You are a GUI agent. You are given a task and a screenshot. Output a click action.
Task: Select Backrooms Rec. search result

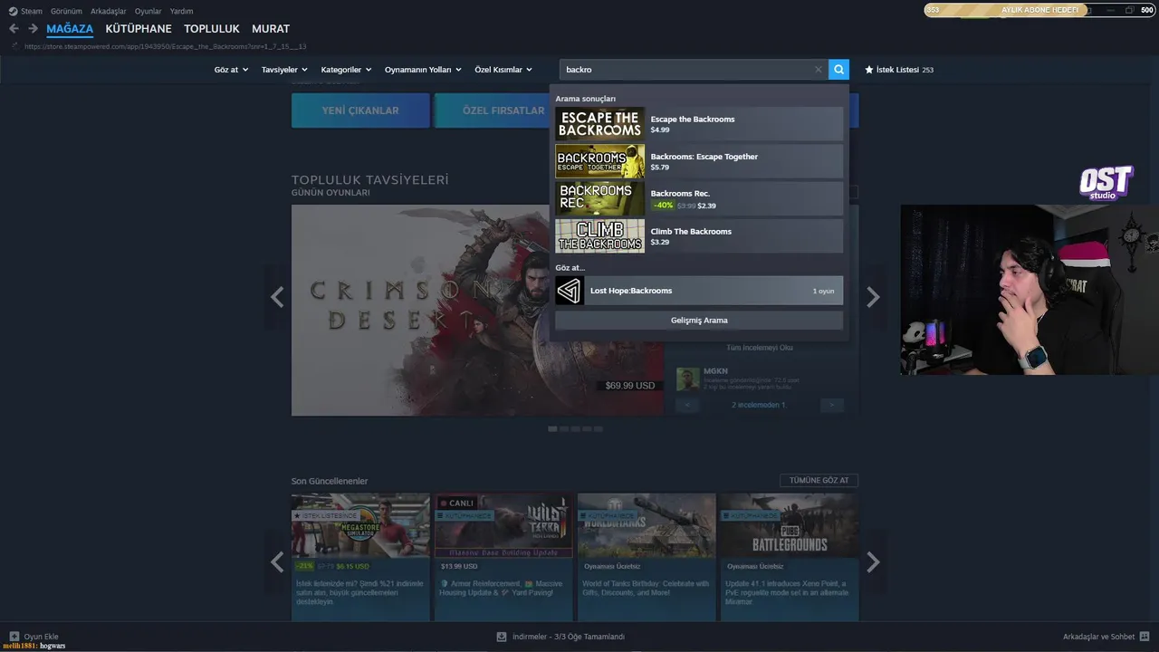pos(699,198)
